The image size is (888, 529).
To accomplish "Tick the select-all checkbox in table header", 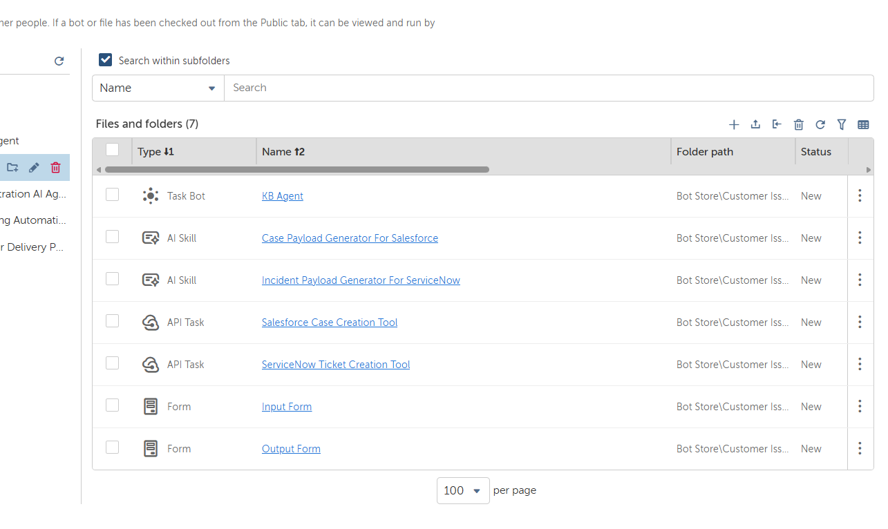I will click(x=113, y=150).
